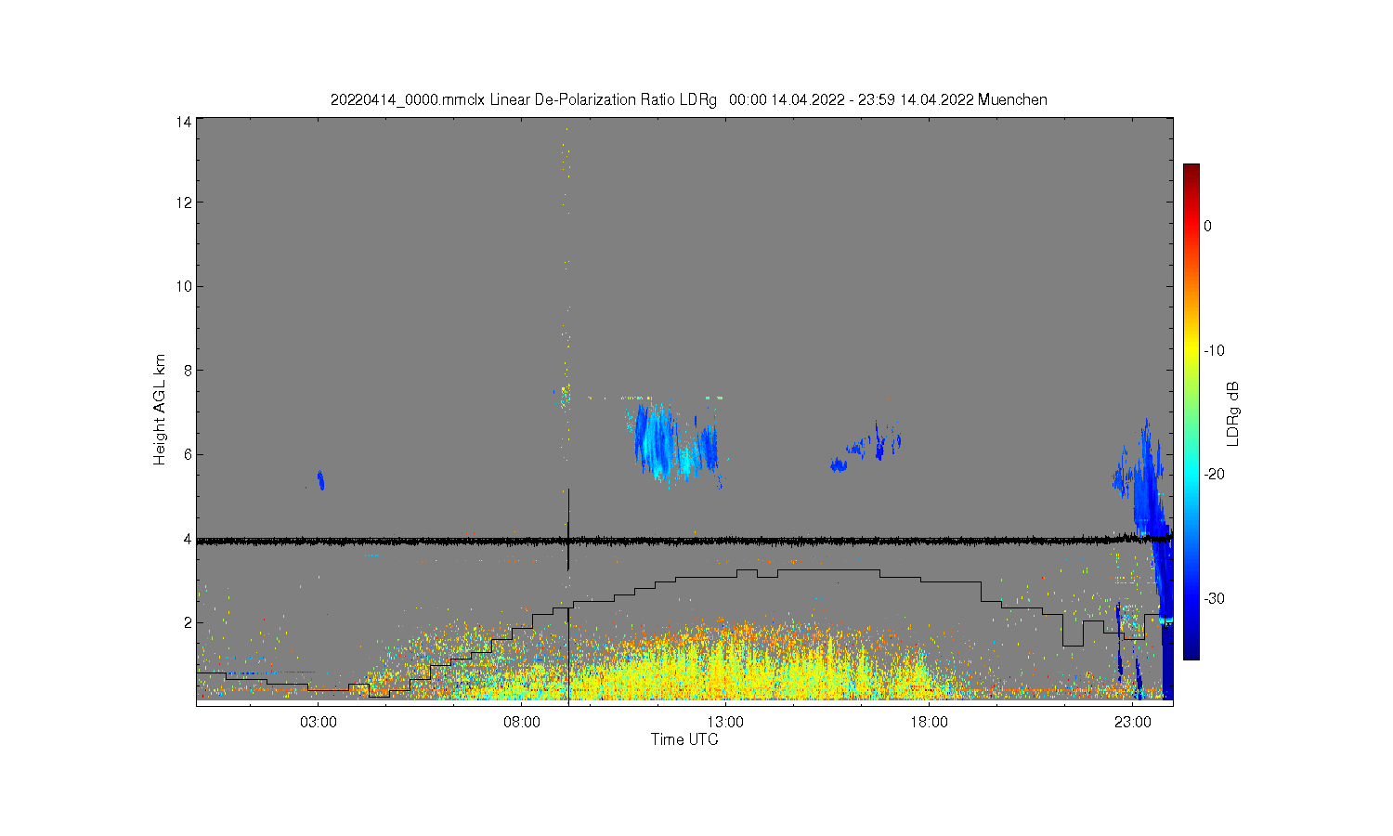Click the height tick label 14
Screen dimensions: 1393x836
[184, 122]
